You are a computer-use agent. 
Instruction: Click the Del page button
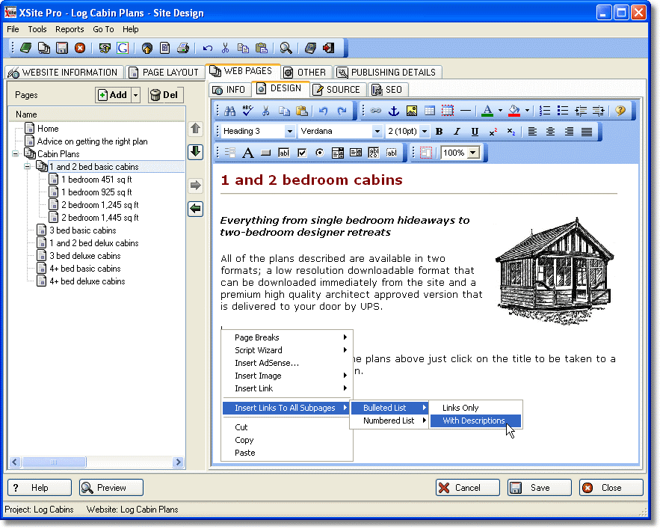click(165, 95)
